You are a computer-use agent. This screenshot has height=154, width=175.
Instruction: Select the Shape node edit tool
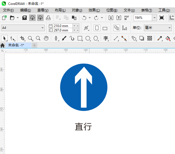(x=12, y=38)
